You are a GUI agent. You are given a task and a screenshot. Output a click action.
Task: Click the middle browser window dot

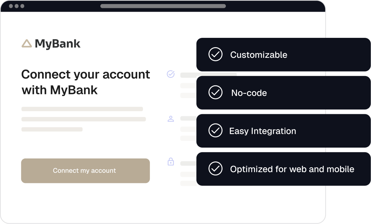click(x=17, y=6)
